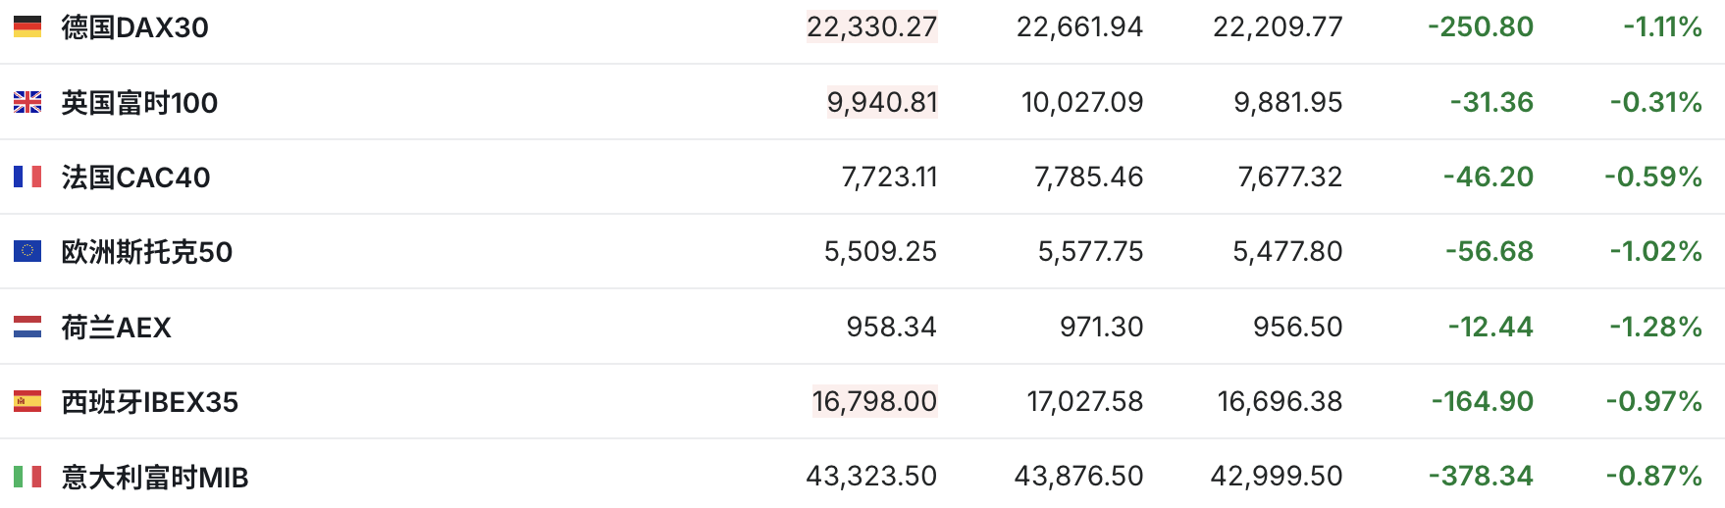Viewport: 1725px width, 508px height.
Task: Click the German flag icon
Action: (27, 26)
